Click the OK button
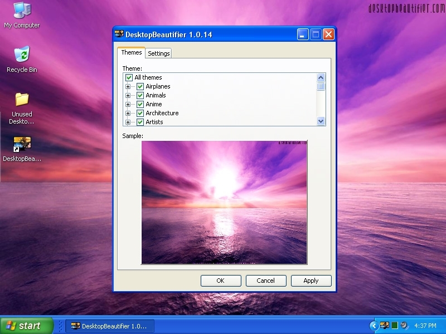The image size is (446, 334). pyautogui.click(x=221, y=281)
